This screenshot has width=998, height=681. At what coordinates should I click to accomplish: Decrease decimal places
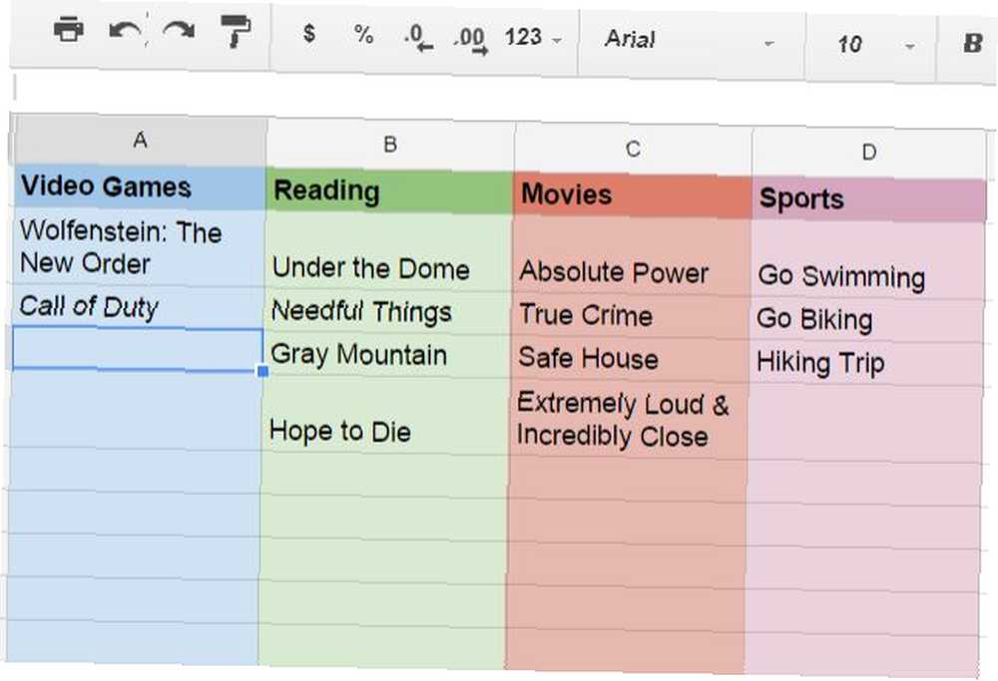pos(418,37)
